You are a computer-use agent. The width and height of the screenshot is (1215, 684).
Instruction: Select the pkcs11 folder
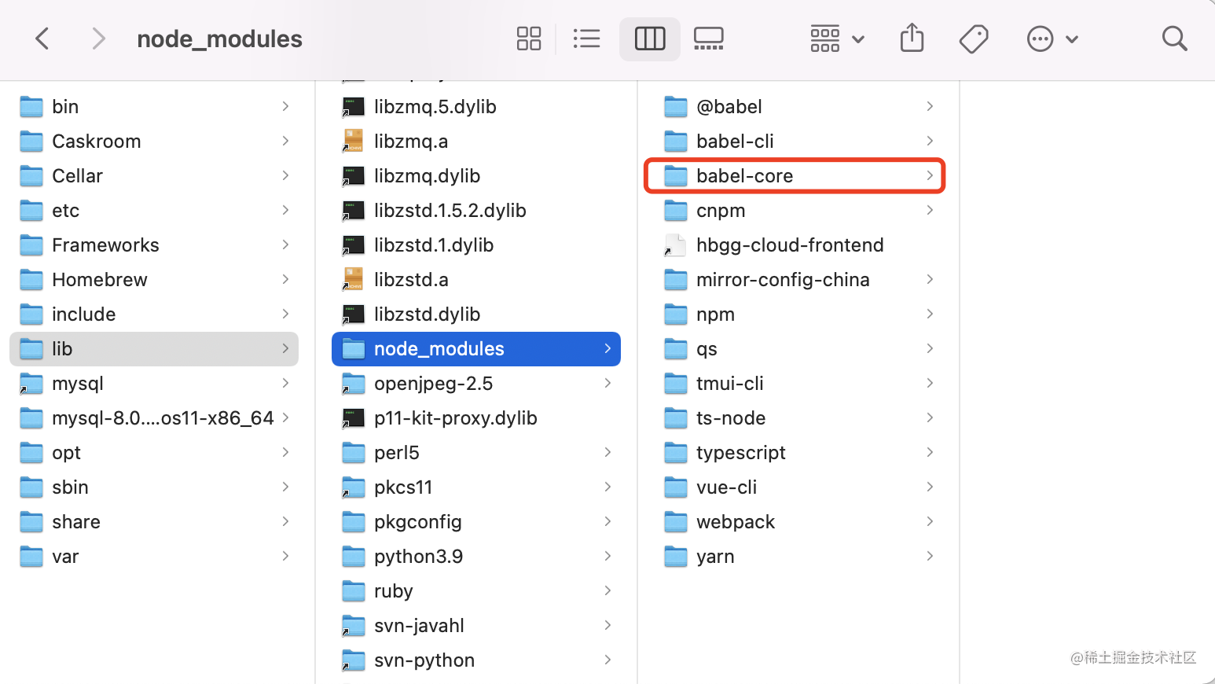coord(476,487)
